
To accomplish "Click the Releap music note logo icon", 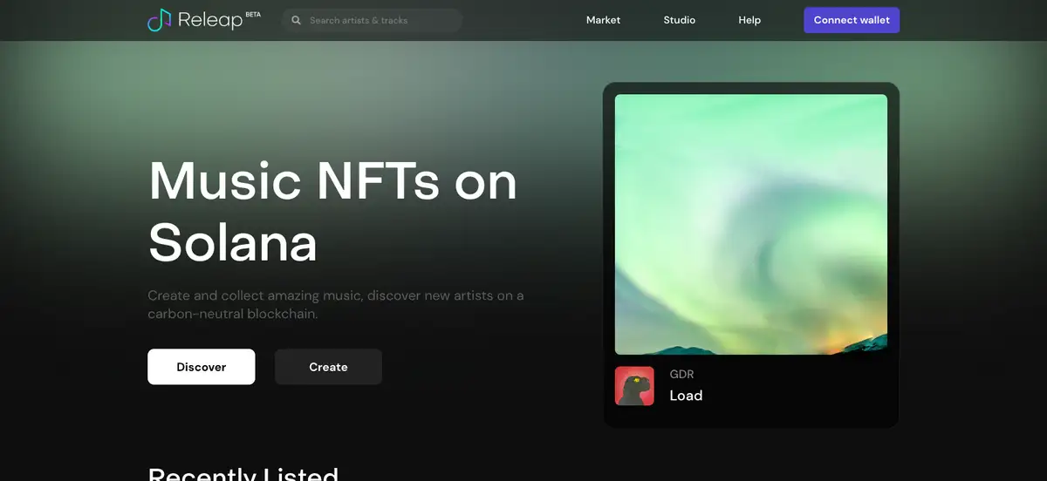I will (x=160, y=20).
